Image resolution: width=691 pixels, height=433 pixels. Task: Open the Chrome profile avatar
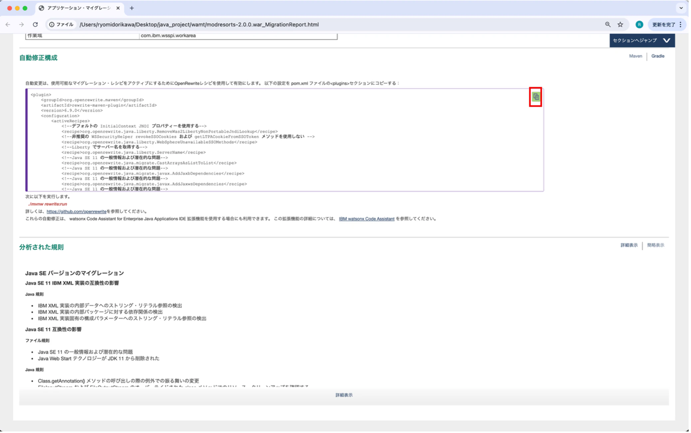tap(639, 25)
